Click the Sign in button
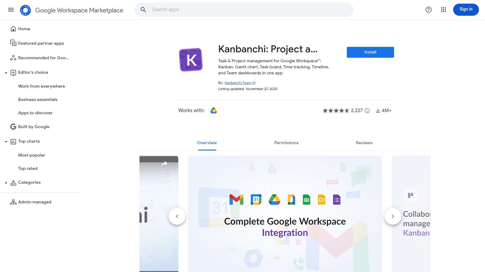 466,9
